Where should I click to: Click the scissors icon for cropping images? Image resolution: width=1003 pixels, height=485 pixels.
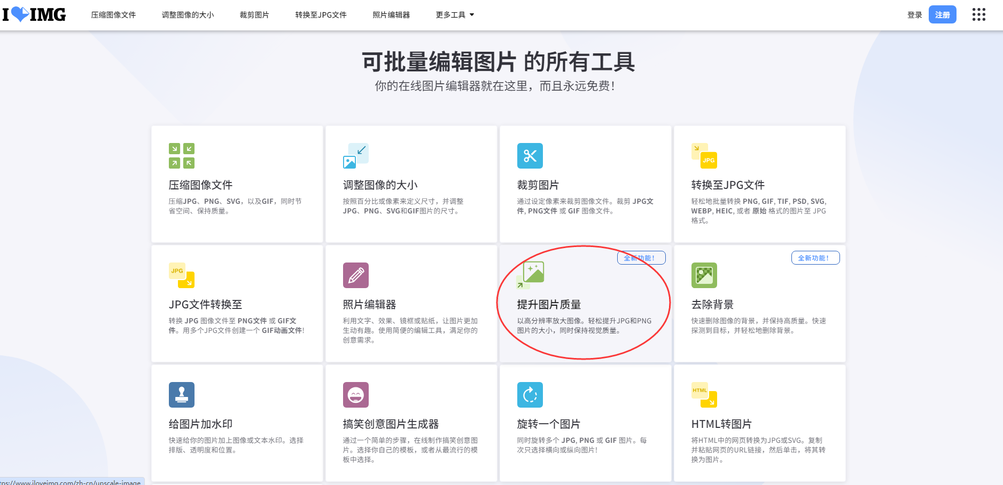[x=531, y=155]
